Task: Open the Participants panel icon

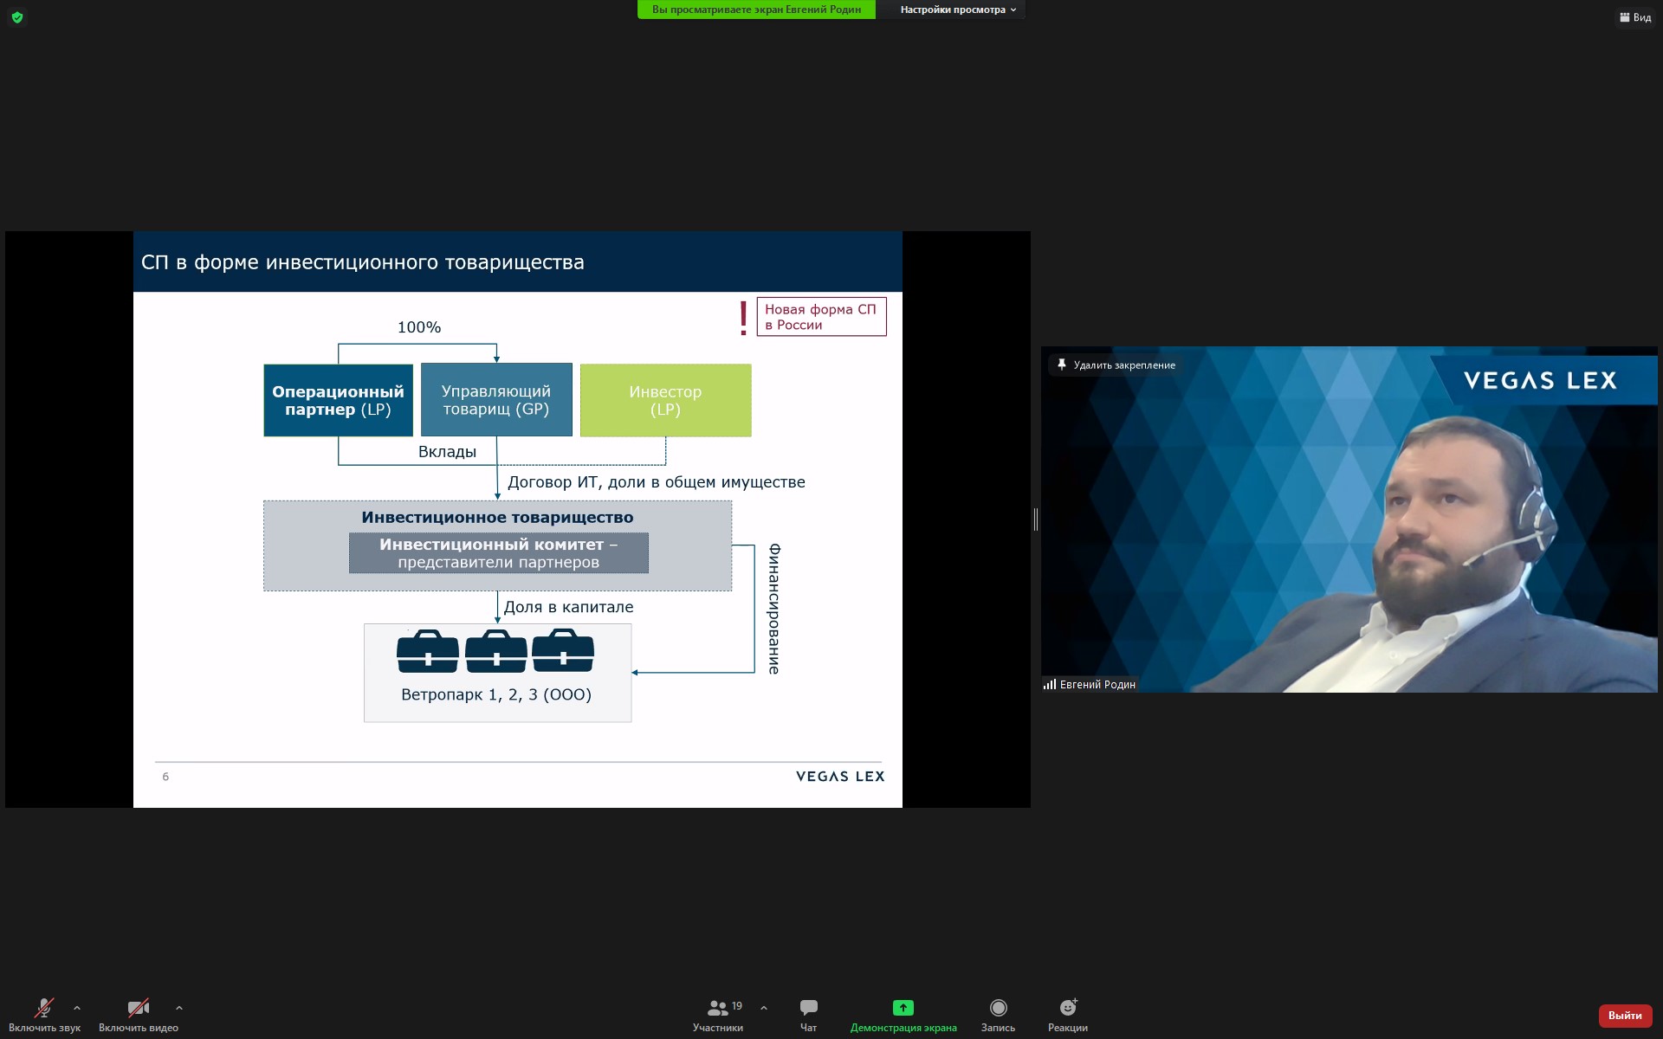Action: click(x=717, y=1008)
